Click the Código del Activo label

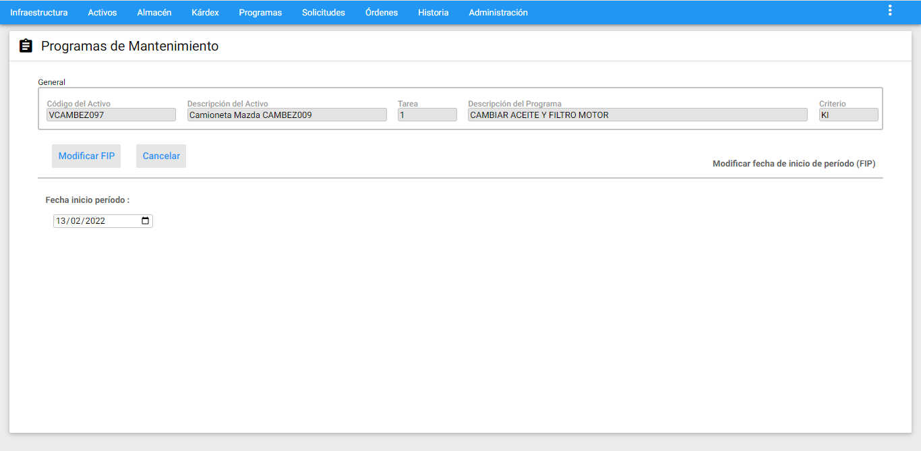pyautogui.click(x=79, y=104)
